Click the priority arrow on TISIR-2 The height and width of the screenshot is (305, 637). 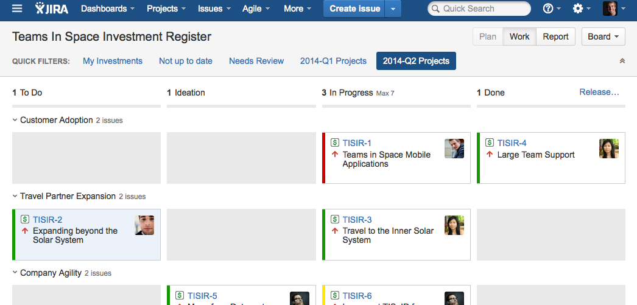[25, 231]
